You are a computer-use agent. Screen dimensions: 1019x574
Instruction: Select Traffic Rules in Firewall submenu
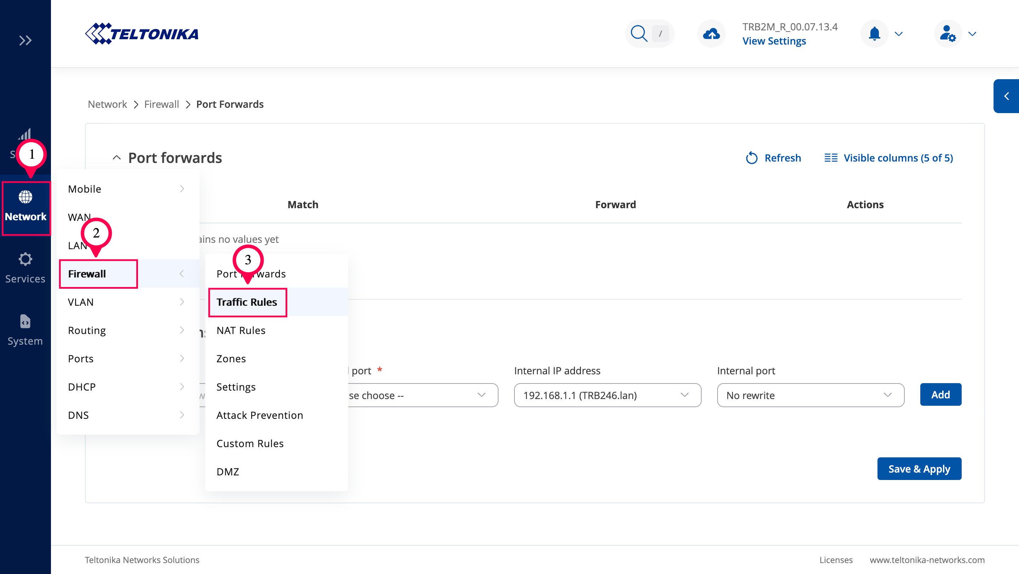click(x=247, y=302)
